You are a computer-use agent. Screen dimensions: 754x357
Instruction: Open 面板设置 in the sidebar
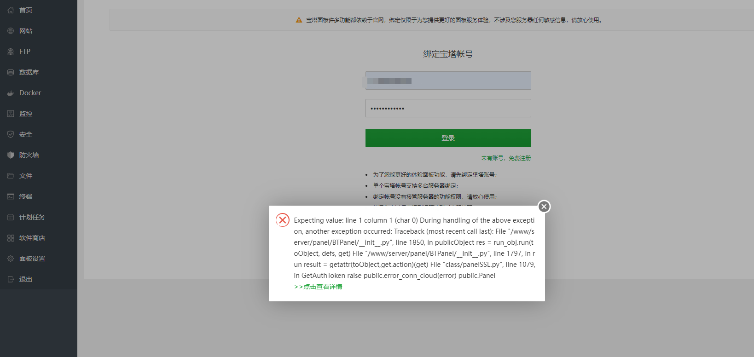[39, 259]
